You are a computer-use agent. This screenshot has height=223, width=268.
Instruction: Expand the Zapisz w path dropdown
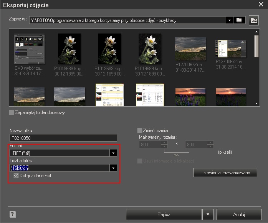[x=230, y=20]
